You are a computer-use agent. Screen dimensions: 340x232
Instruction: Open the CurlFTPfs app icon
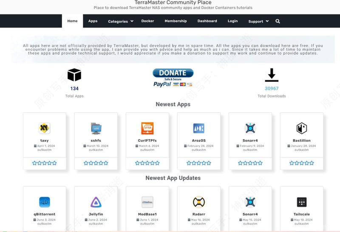147,128
